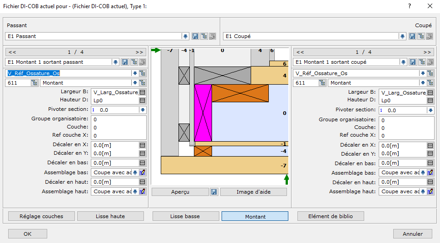This screenshot has height=243, width=440.
Task: Click right Décaler en bas input field
Action: (403, 163)
